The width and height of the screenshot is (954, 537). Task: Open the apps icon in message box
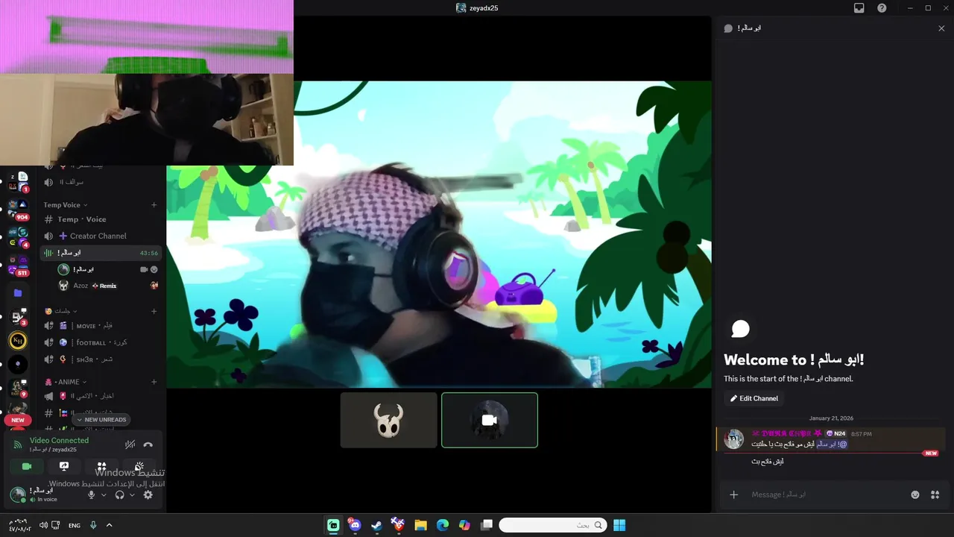coord(935,494)
